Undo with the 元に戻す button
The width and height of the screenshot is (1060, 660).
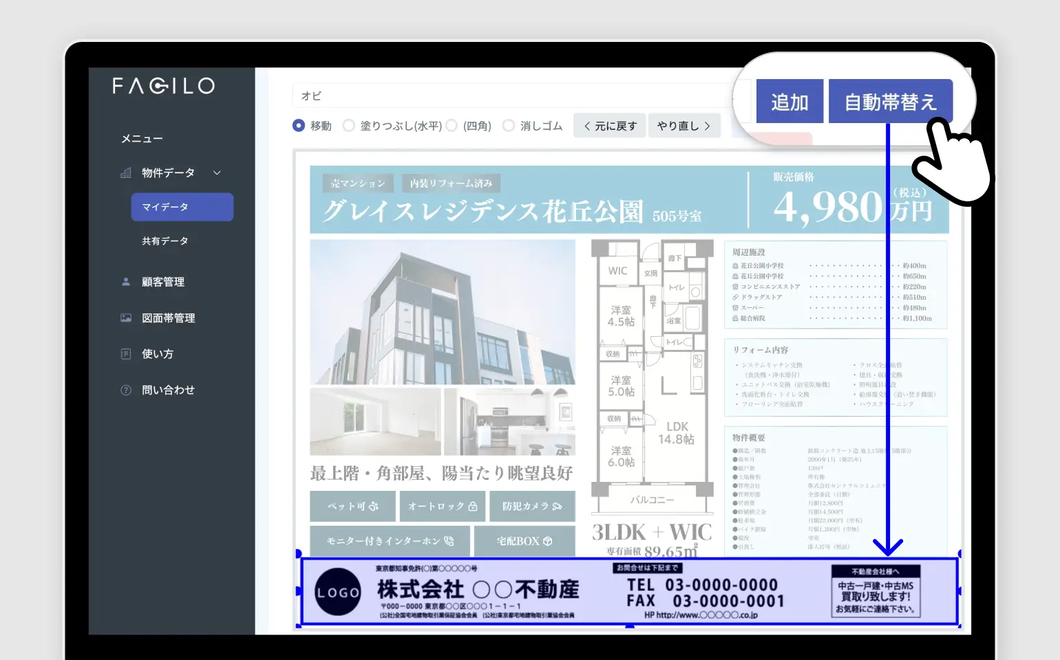point(609,125)
